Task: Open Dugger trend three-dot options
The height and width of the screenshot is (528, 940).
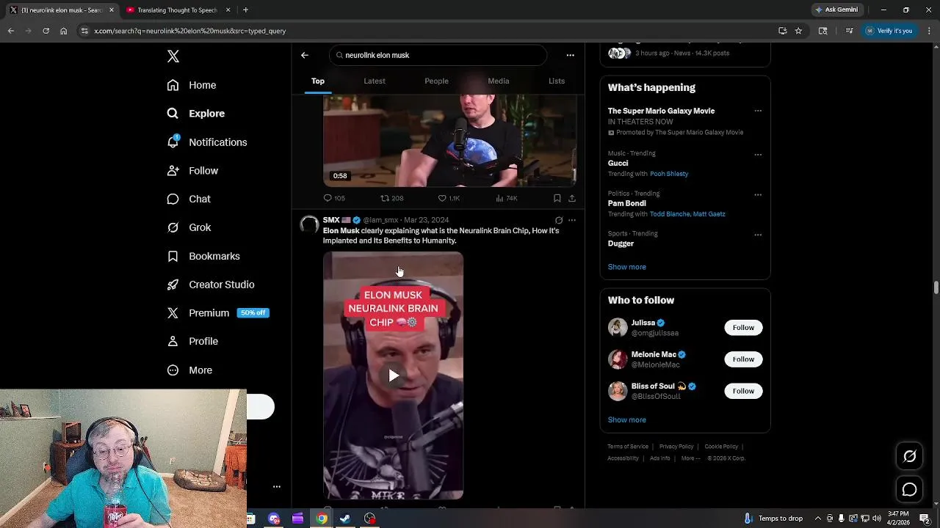Action: click(758, 235)
